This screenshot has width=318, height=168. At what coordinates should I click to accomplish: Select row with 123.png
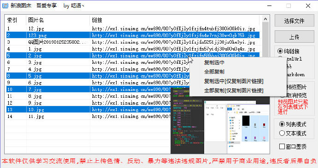(133, 35)
